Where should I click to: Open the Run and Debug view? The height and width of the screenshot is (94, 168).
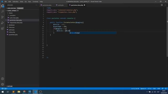click(x=2, y=23)
